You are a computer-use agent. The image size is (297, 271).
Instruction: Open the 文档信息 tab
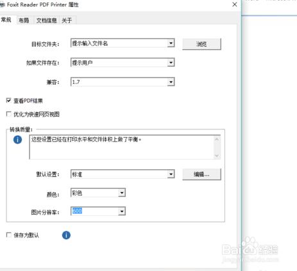(46, 21)
